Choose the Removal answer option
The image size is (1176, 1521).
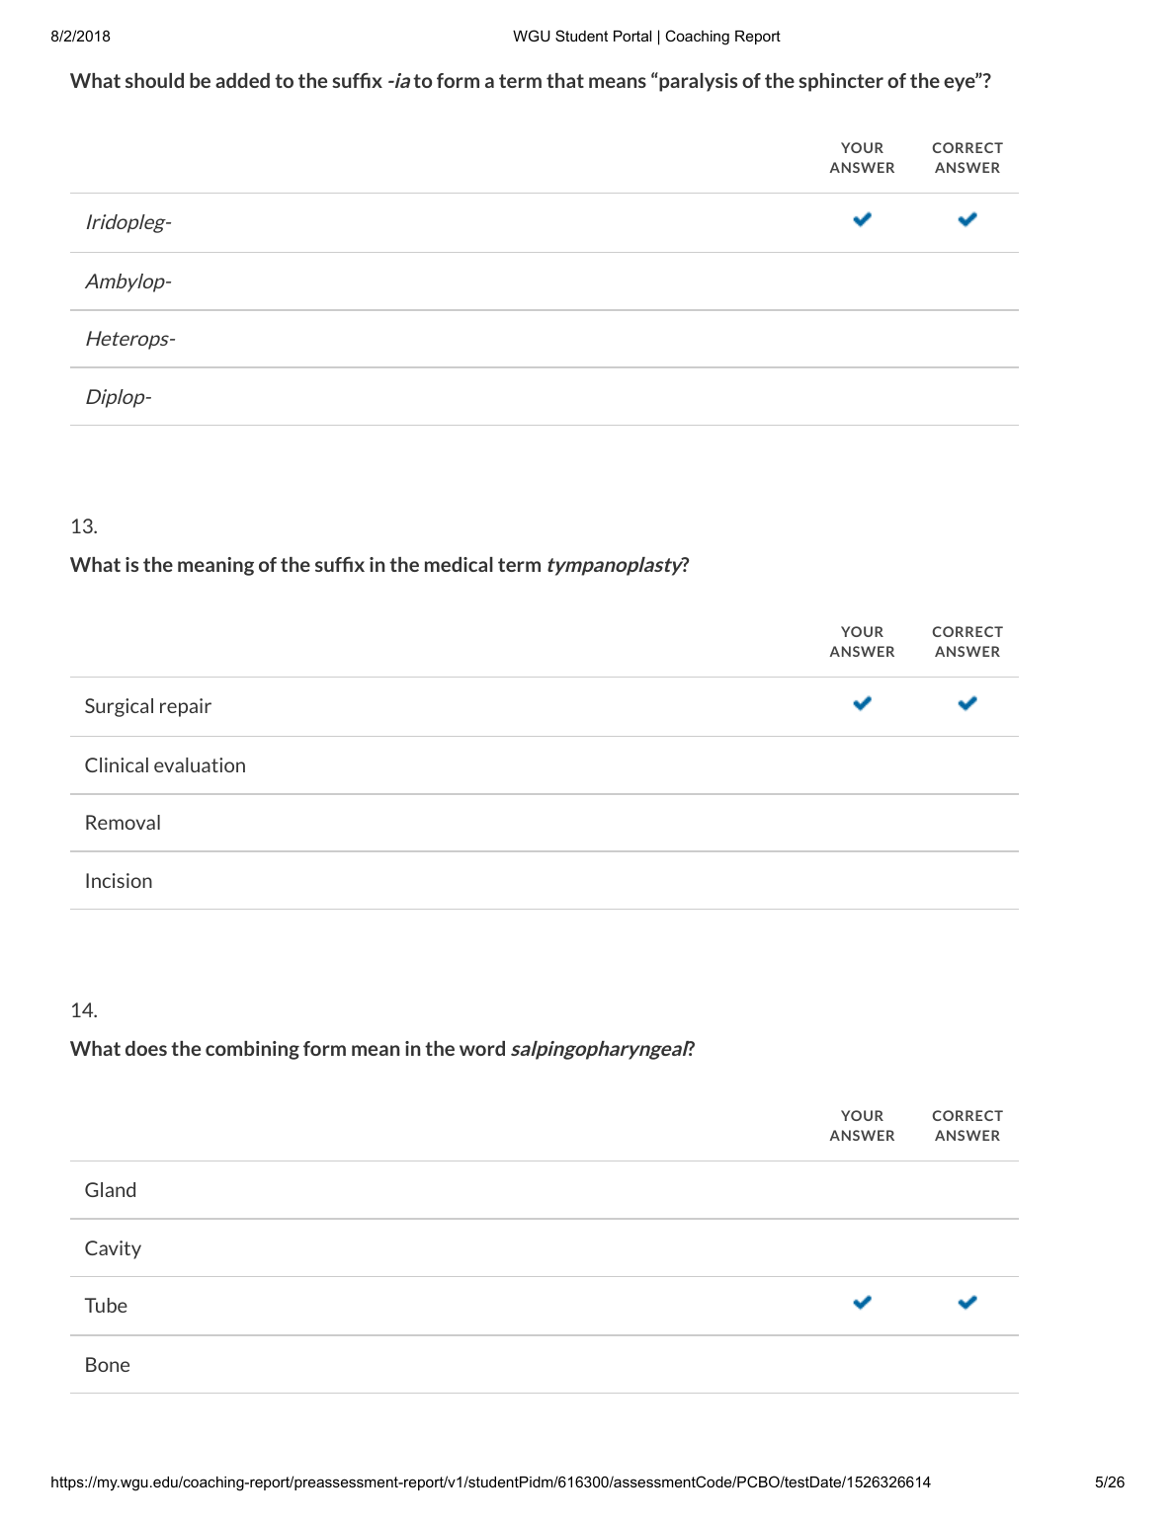[x=545, y=823]
